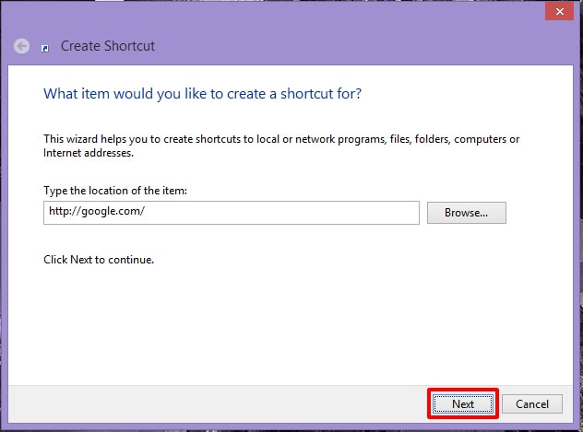Open the Browse... file picker
Viewport: 583px width, 432px height.
point(466,213)
